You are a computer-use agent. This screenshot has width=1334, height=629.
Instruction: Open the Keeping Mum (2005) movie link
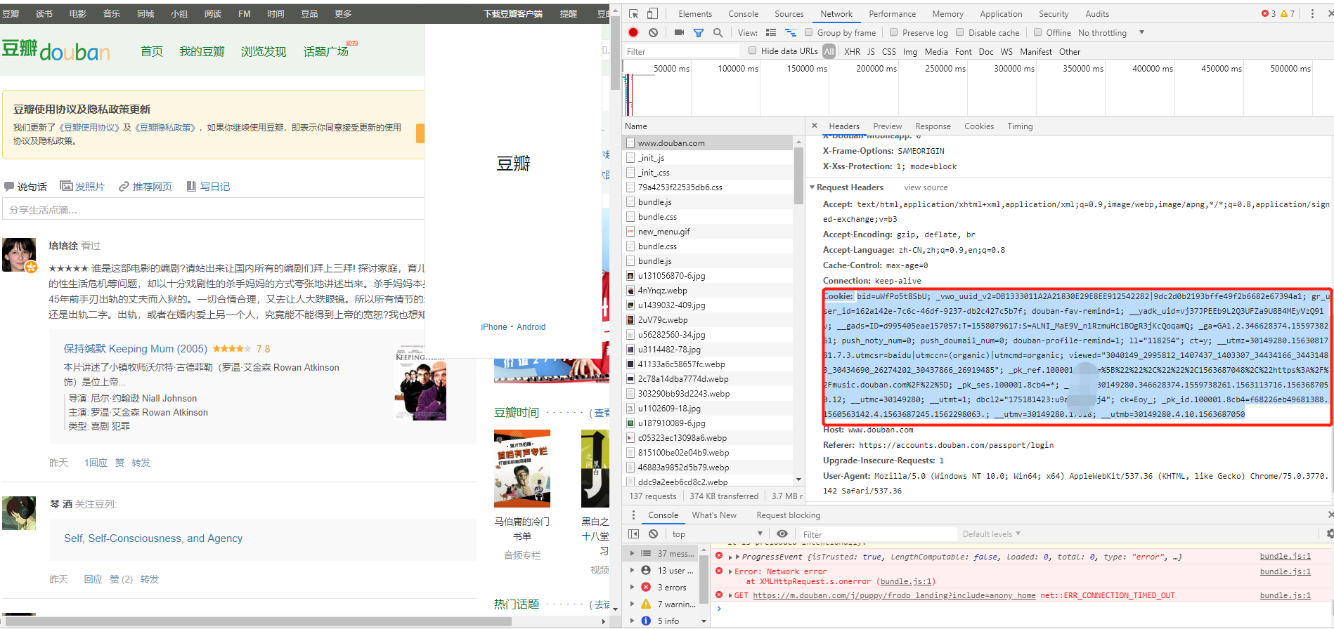[136, 348]
